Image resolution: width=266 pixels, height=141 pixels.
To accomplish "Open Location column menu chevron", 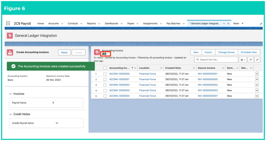I will click(x=161, y=68).
